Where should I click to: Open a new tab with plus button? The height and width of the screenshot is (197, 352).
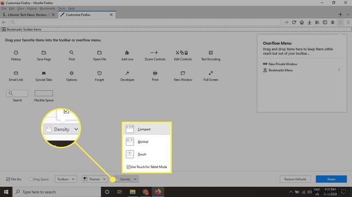pos(340,15)
